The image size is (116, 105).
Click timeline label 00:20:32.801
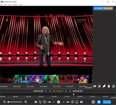click(x=17, y=86)
